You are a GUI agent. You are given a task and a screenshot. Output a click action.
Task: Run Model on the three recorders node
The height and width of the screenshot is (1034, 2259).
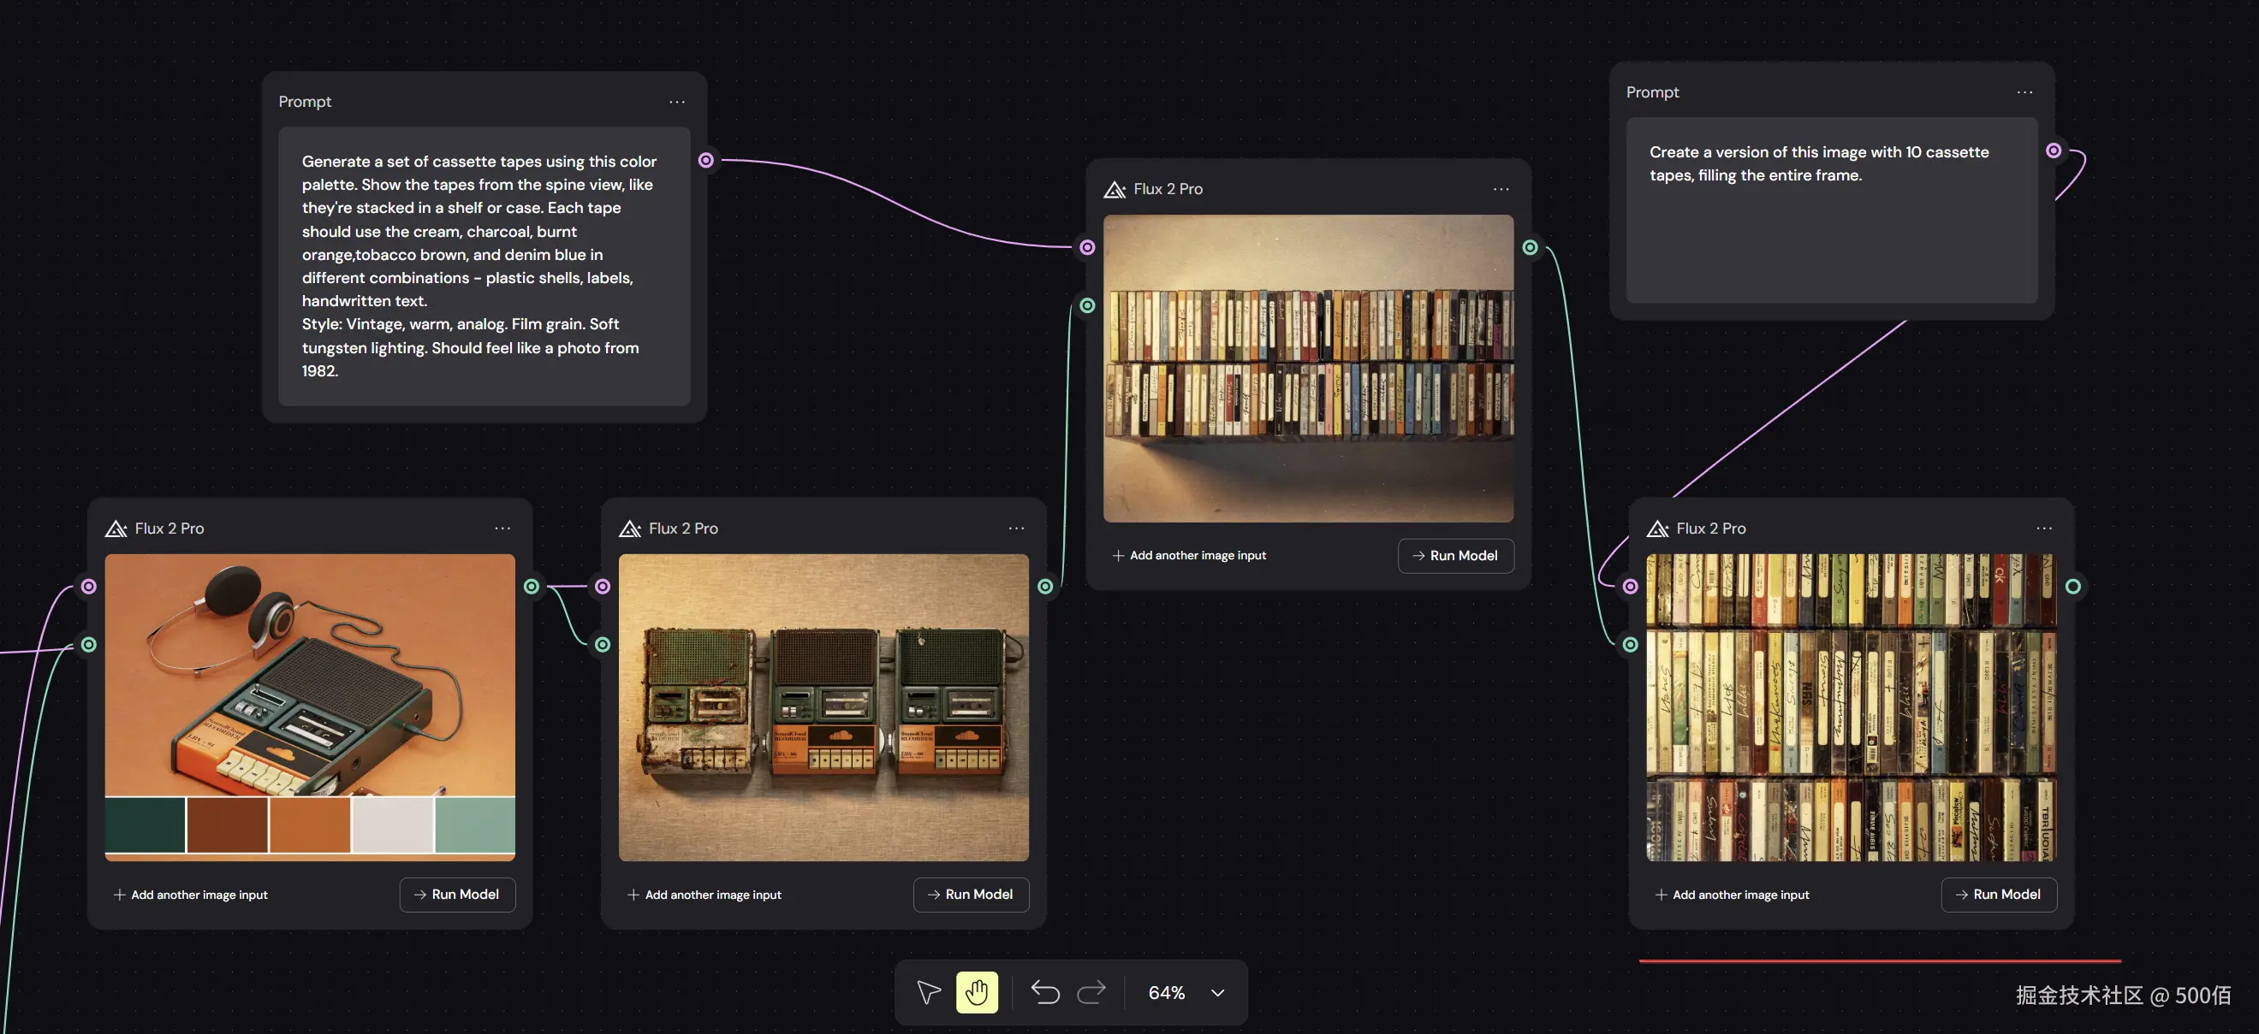click(971, 894)
